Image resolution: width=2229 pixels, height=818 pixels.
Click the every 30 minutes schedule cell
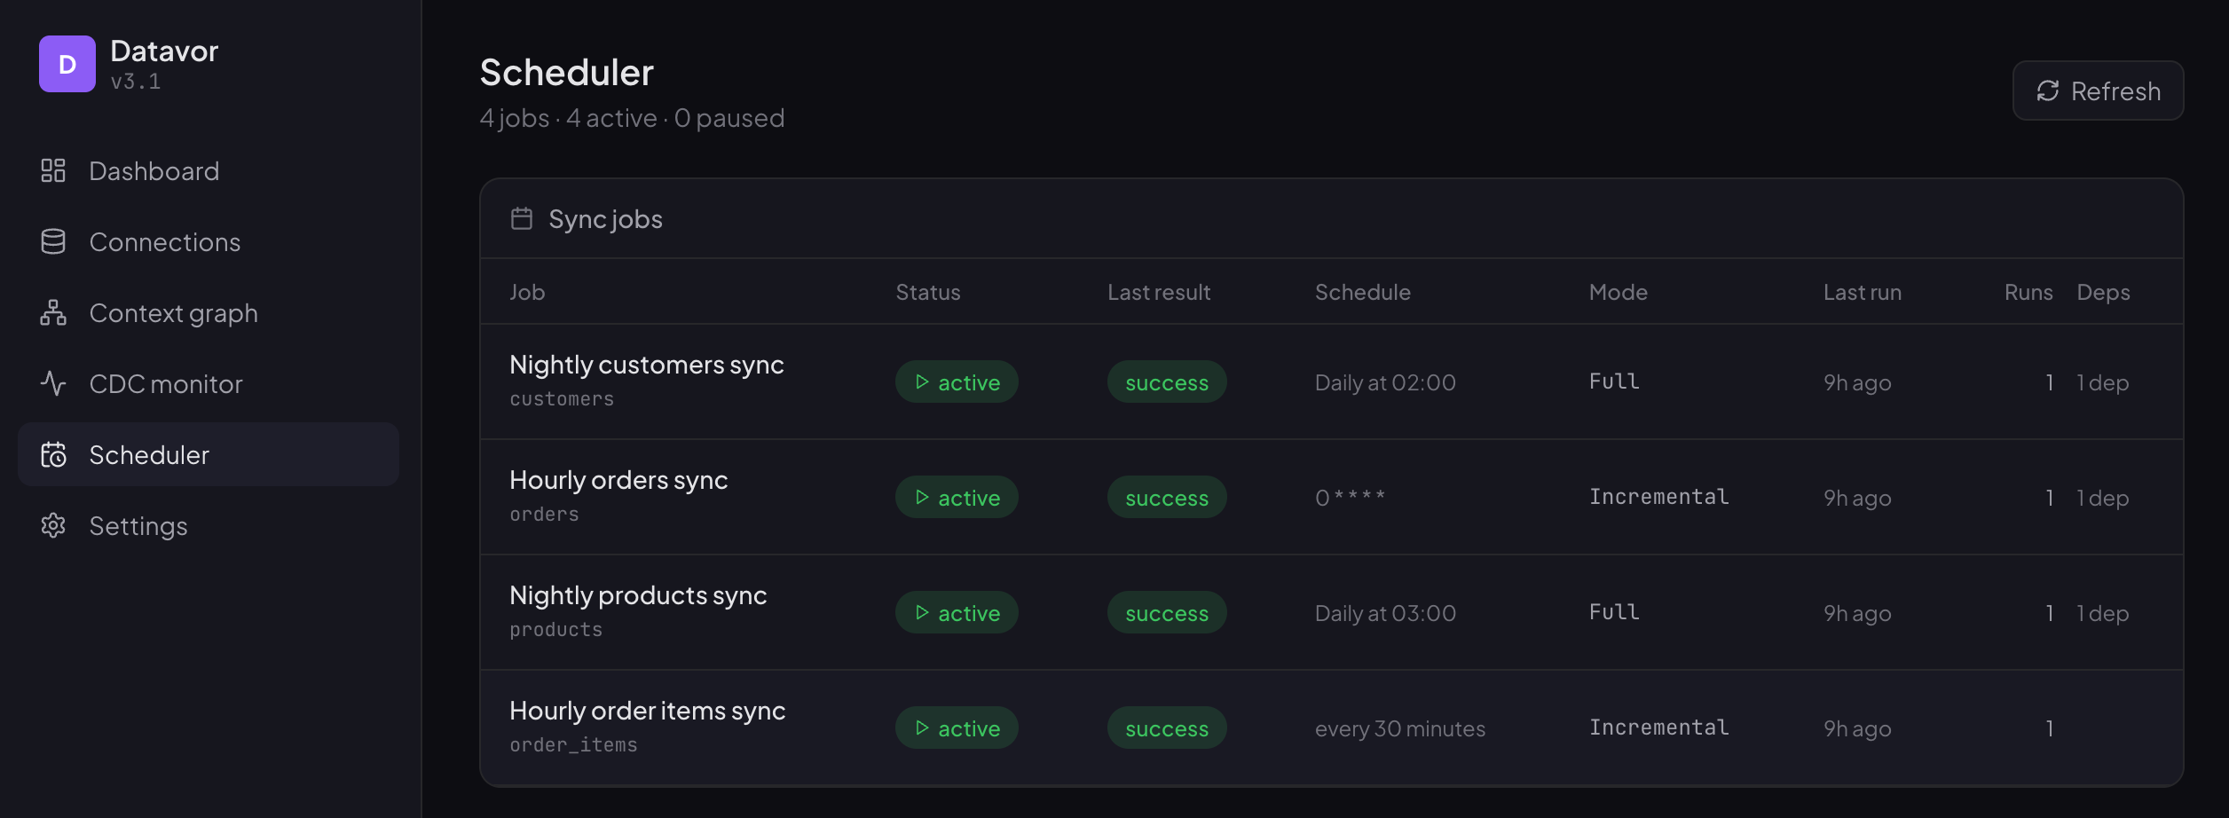click(1400, 728)
